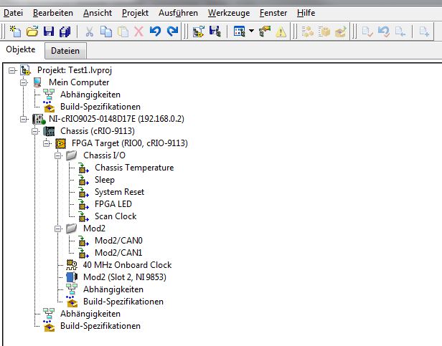The image size is (442, 346).
Task: Select the System Reset item
Action: coord(119,192)
